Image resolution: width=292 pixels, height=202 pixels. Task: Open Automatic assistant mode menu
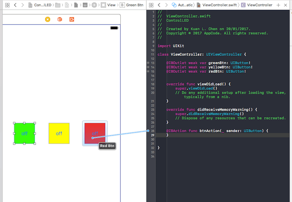[182, 5]
